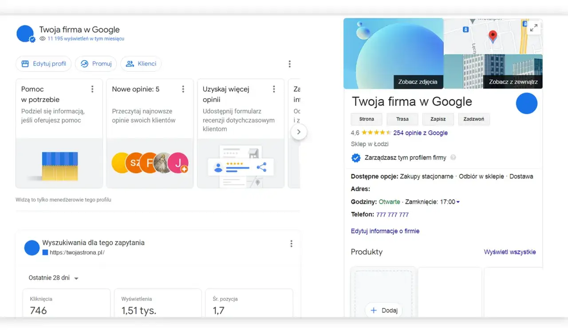Expand the map with the fullscreen icon
Image resolution: width=568 pixels, height=336 pixels.
(534, 28)
